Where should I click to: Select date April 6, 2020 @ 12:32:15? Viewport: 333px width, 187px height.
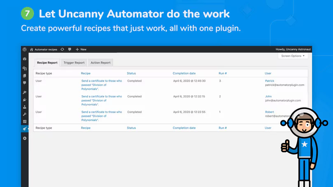tap(189, 96)
